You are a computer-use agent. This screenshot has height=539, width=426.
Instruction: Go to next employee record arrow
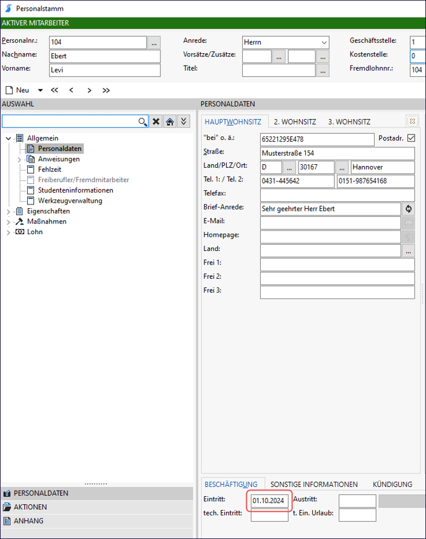(89, 90)
